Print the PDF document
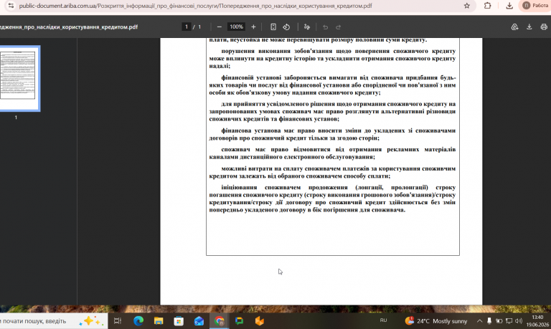Image resolution: width=551 pixels, height=329 pixels. [544, 27]
